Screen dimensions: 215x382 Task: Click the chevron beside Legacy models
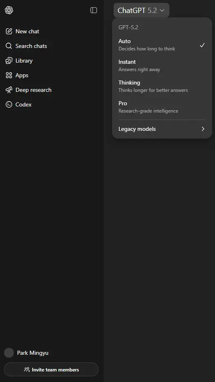[203, 129]
